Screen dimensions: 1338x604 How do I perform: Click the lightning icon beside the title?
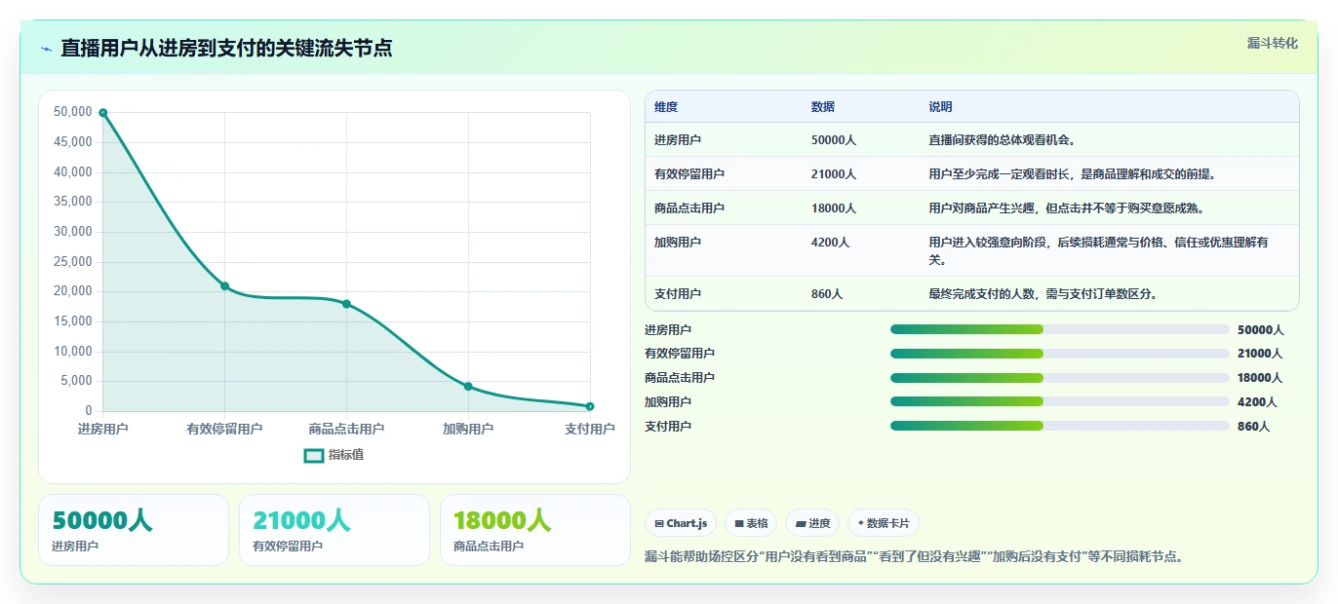pyautogui.click(x=46, y=49)
